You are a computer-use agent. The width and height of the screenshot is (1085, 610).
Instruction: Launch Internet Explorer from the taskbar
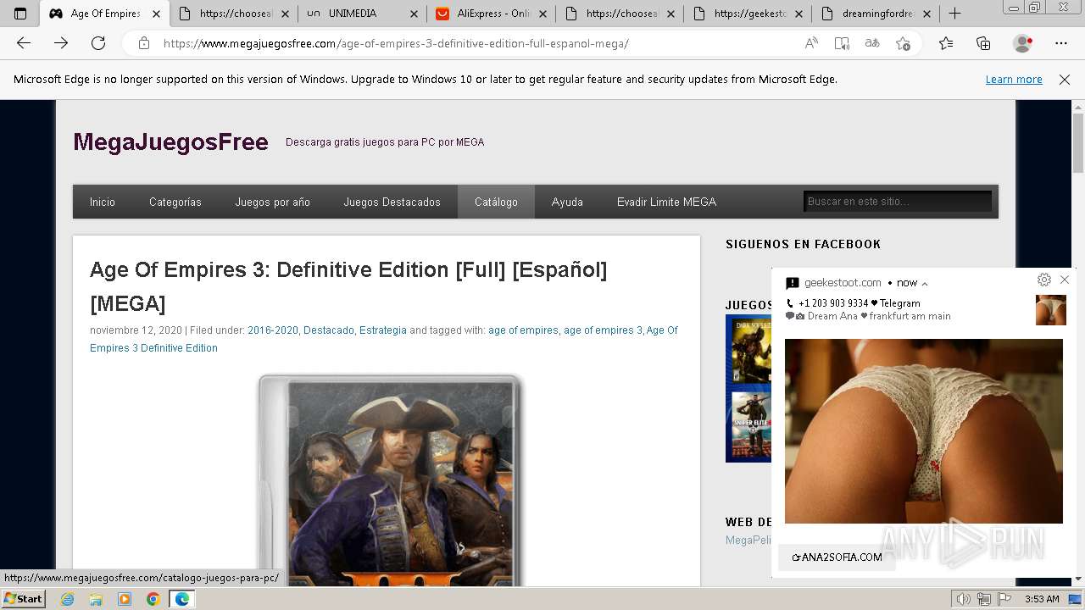[x=67, y=599]
